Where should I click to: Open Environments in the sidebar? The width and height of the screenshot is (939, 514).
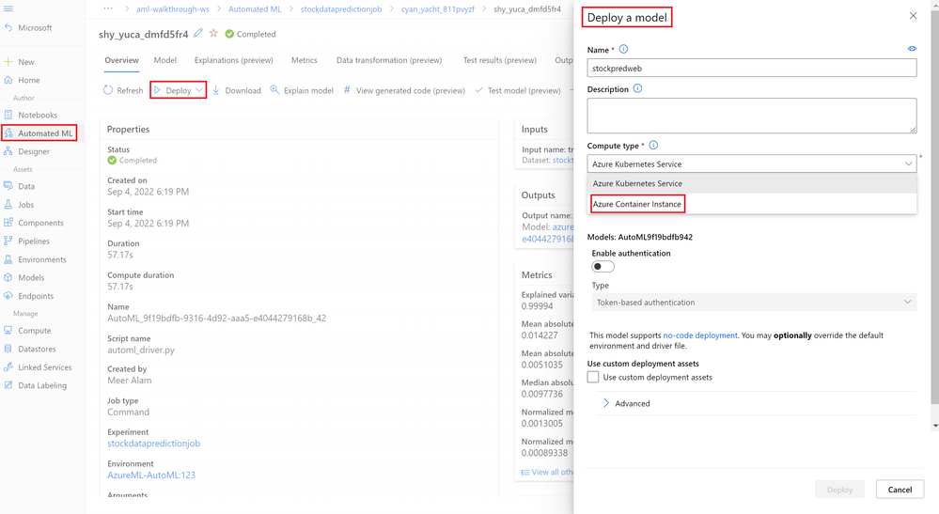42,259
